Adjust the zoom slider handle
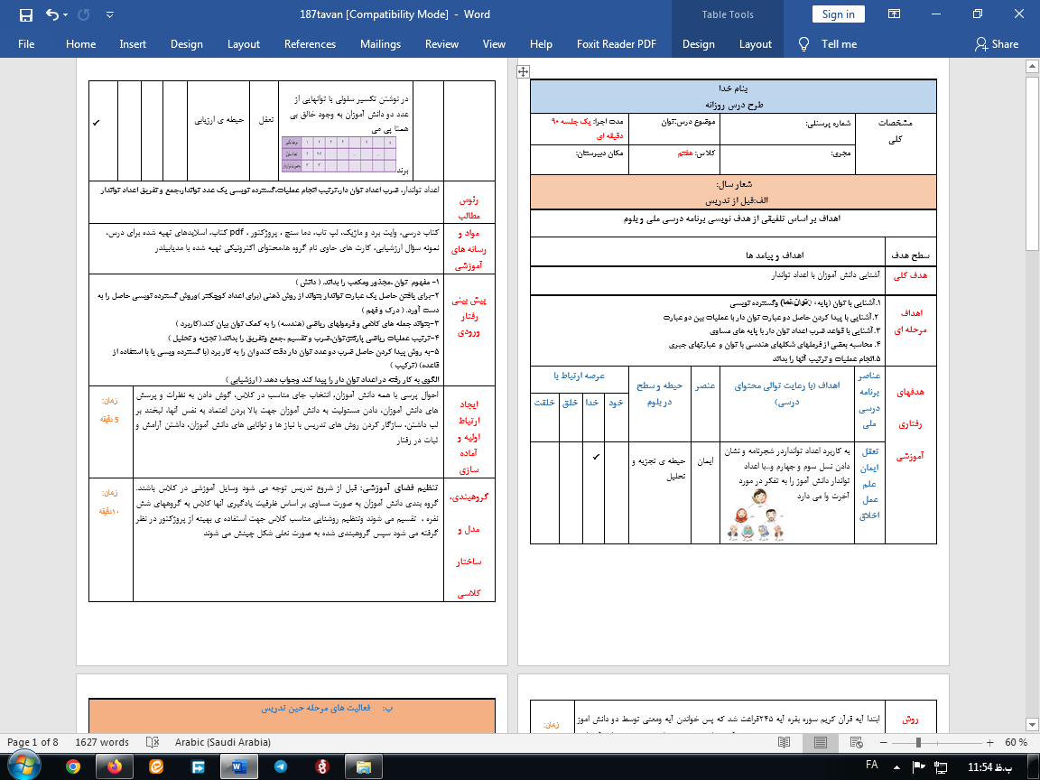This screenshot has width=1040, height=780. point(919,742)
